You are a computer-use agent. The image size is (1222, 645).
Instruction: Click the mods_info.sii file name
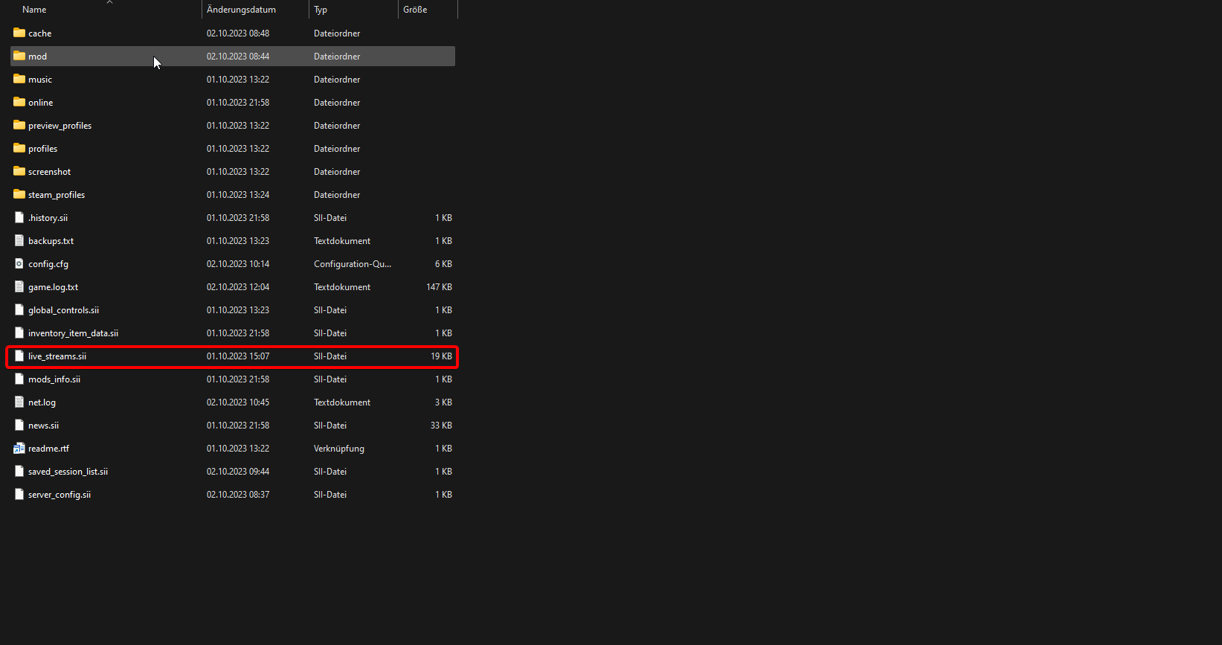(x=54, y=379)
